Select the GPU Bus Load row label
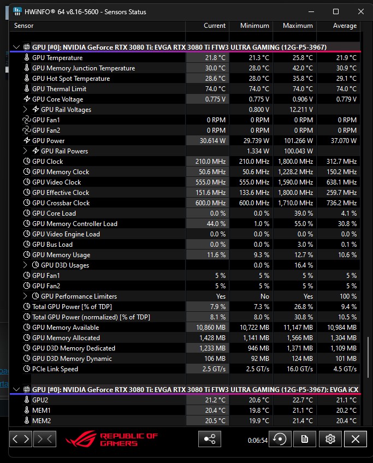 click(52, 244)
